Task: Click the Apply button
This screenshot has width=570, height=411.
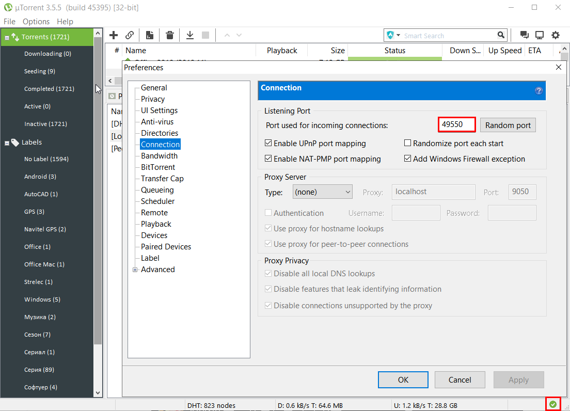Action: click(x=519, y=380)
